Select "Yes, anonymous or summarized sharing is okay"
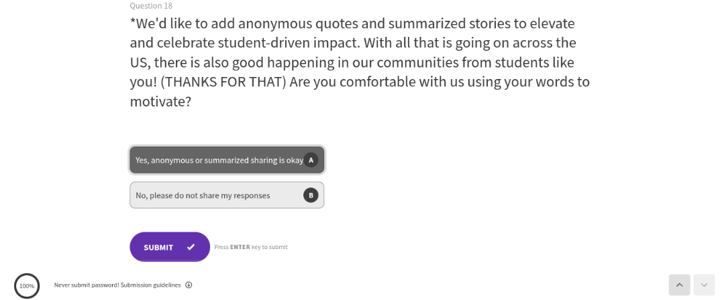This screenshot has height=300, width=722. click(219, 160)
